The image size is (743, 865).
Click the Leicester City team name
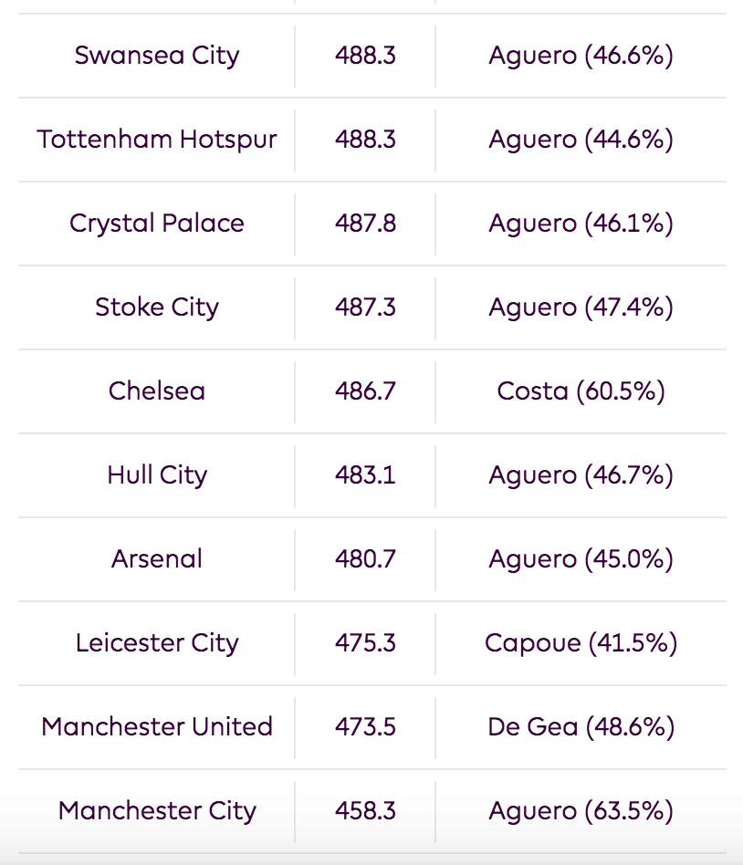point(157,642)
